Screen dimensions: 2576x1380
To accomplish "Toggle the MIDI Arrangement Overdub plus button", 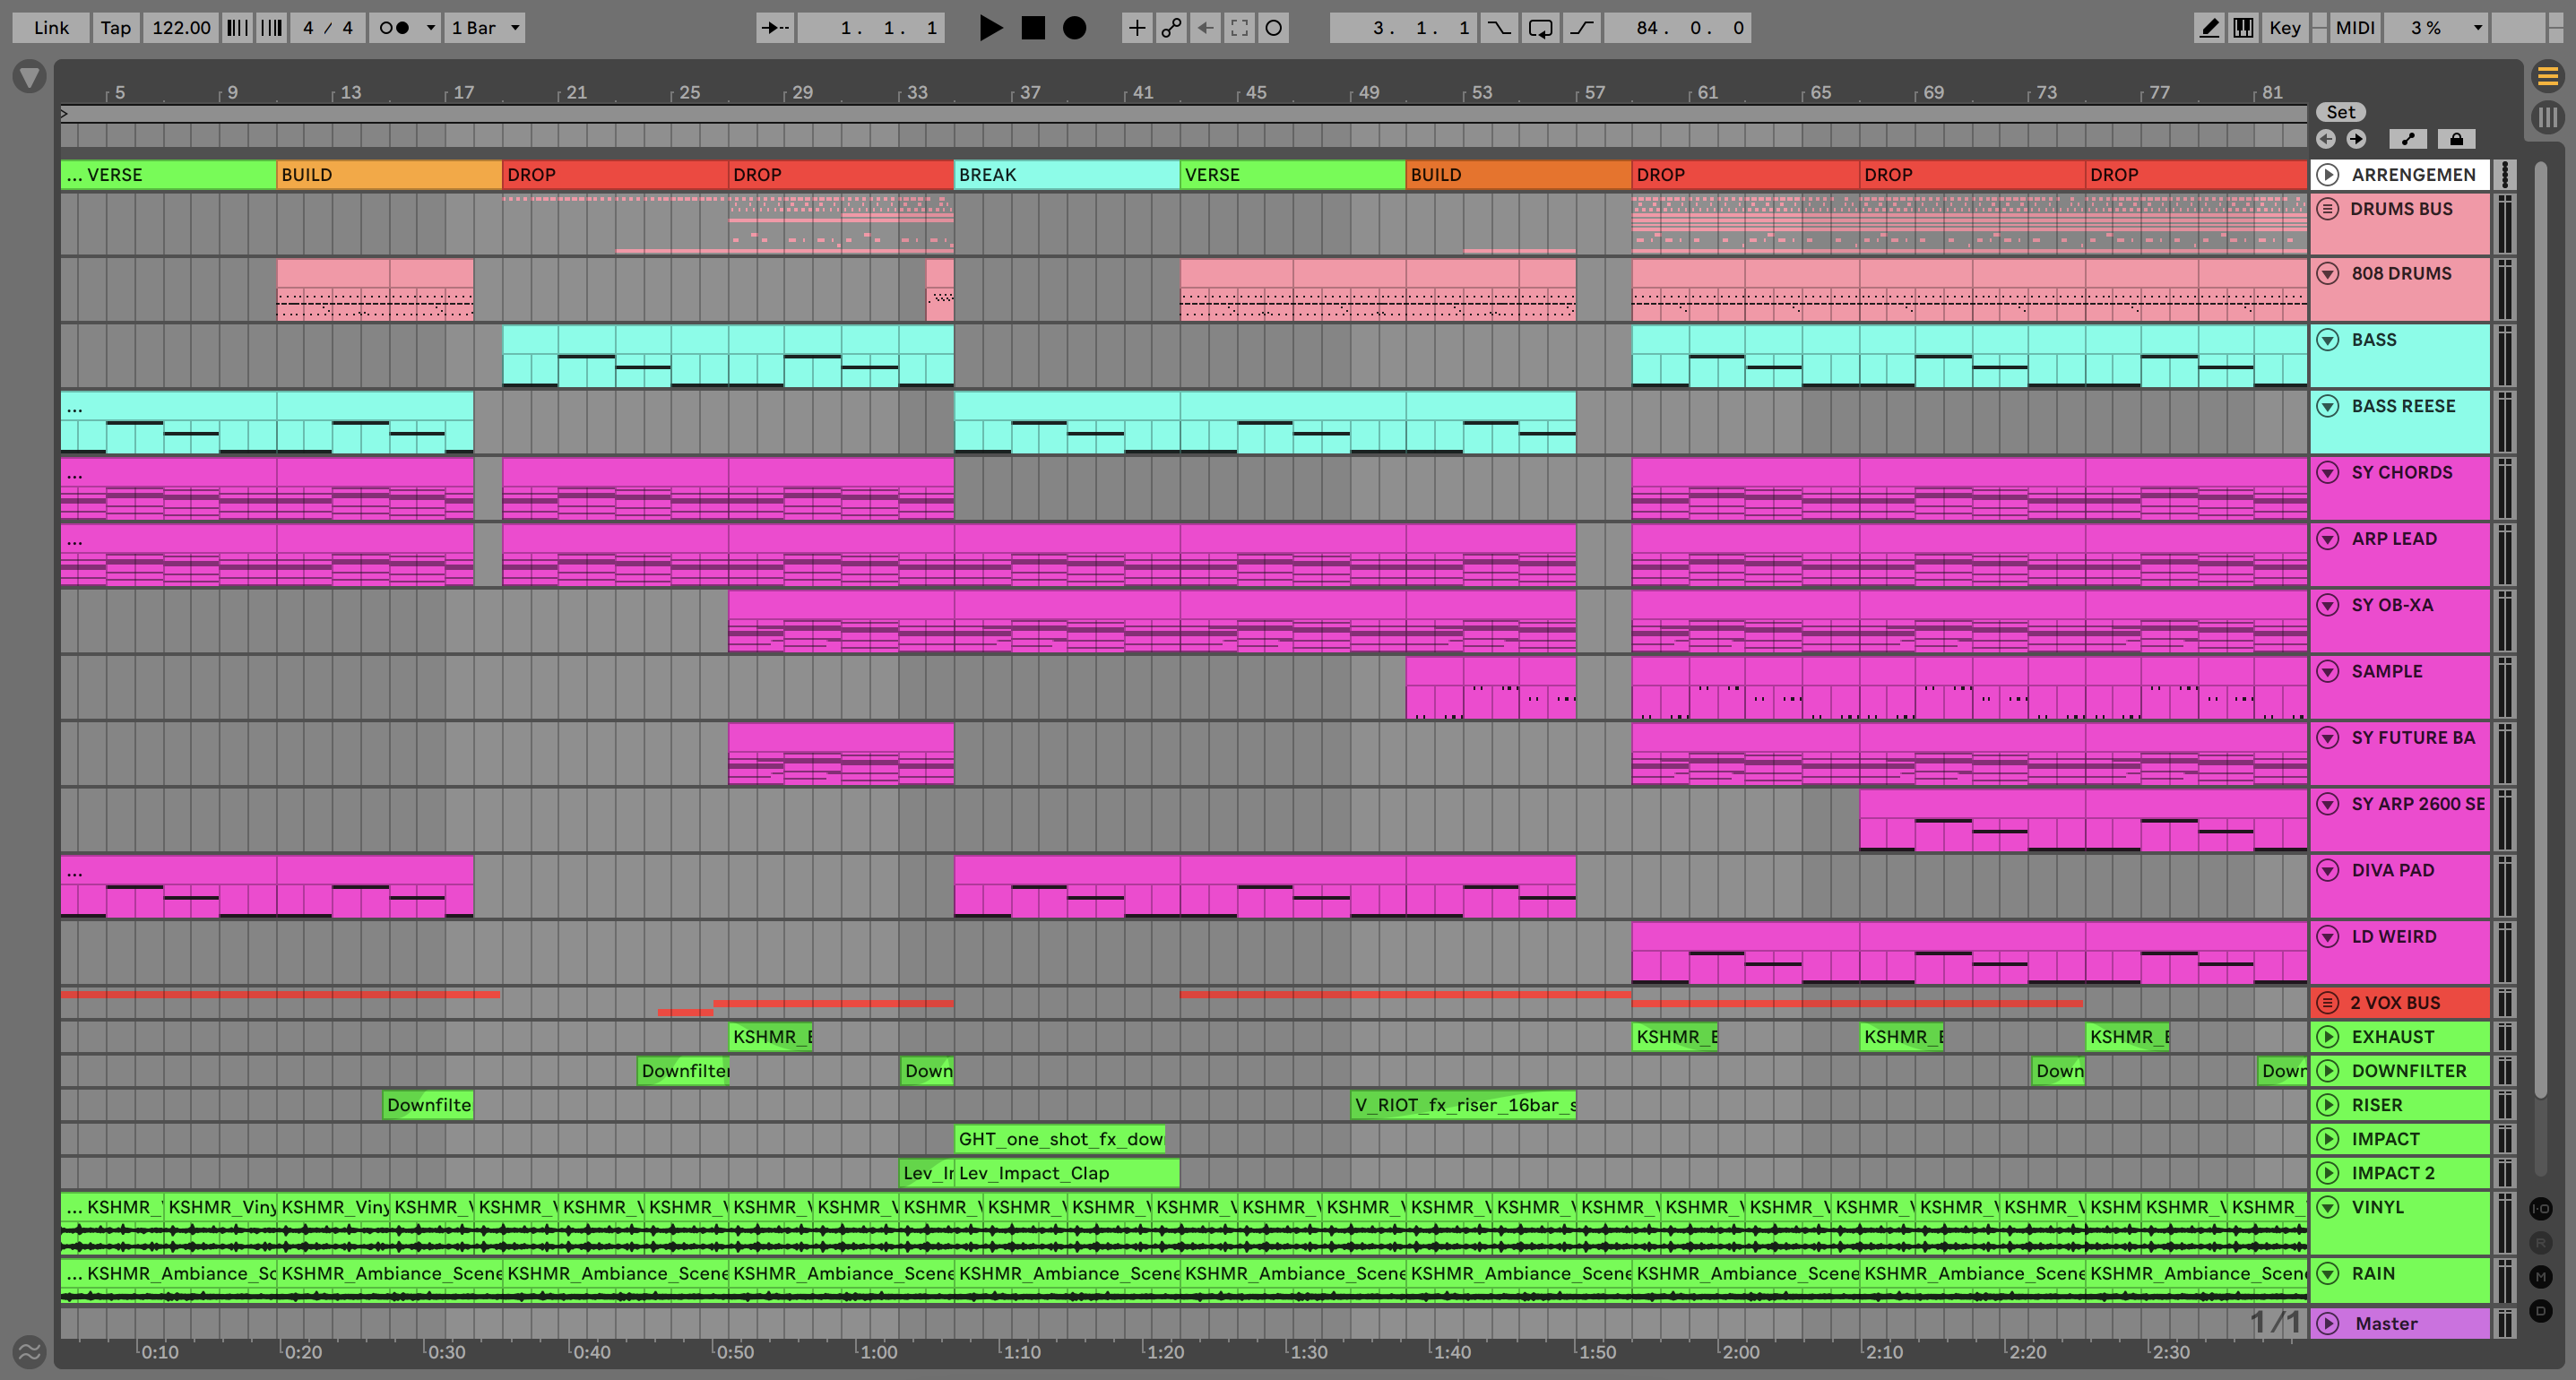I will [x=1137, y=28].
